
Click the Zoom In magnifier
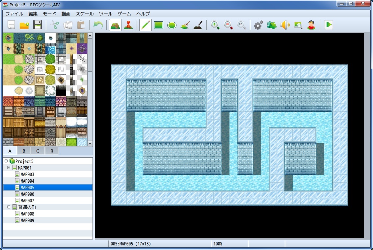point(215,25)
